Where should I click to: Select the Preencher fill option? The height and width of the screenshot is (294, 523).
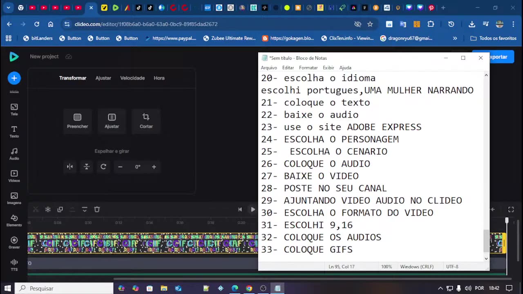(x=77, y=121)
